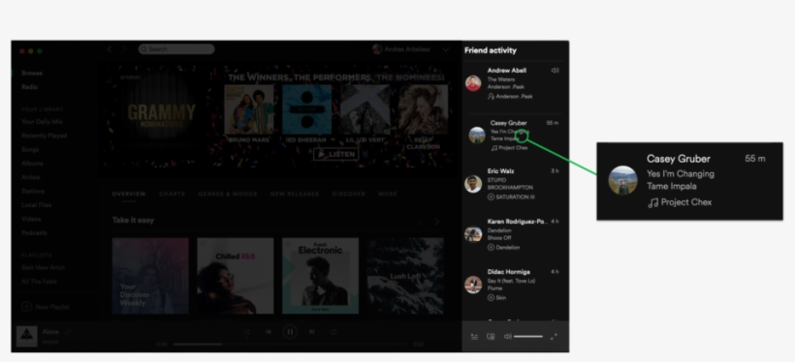Open Browse in the sidebar
795x362 pixels.
pos(32,73)
